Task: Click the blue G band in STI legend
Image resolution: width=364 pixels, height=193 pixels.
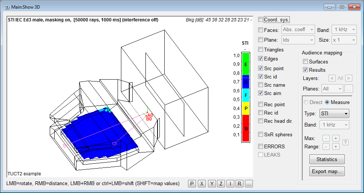Action: (x=246, y=82)
